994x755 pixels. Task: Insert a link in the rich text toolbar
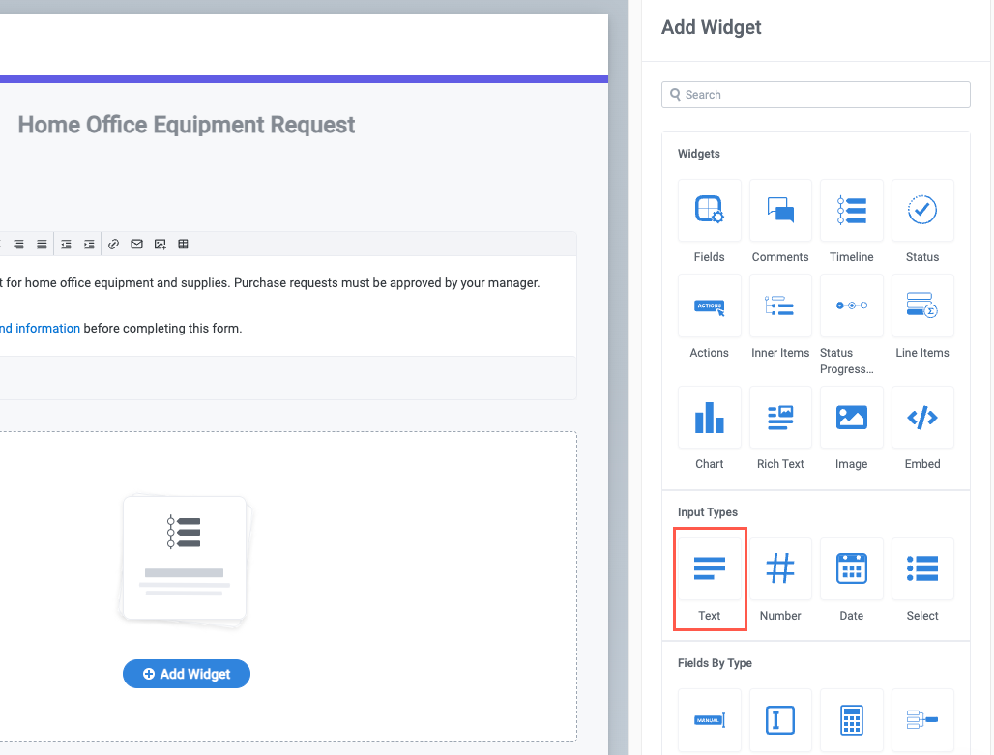point(113,244)
